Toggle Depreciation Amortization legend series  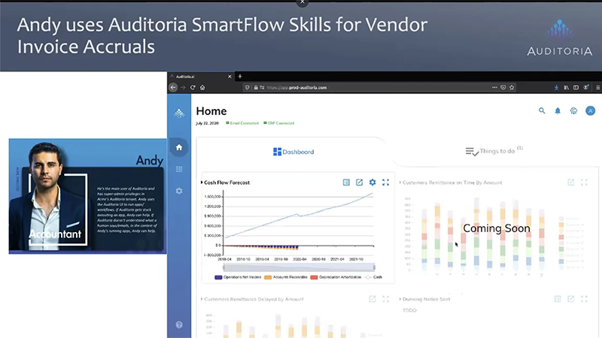[336, 277]
